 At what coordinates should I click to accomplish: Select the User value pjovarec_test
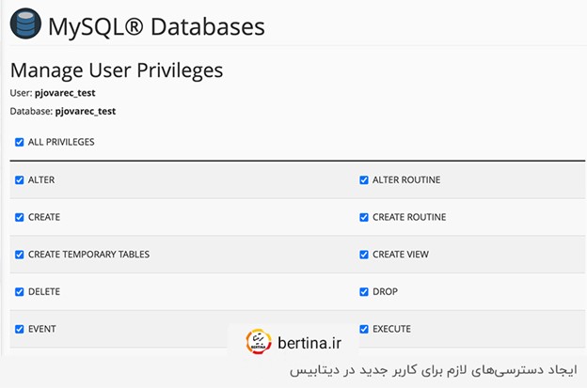coord(65,93)
